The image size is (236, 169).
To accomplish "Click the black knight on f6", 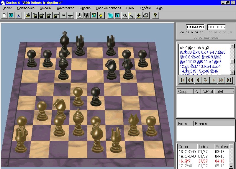I will coord(112,69).
